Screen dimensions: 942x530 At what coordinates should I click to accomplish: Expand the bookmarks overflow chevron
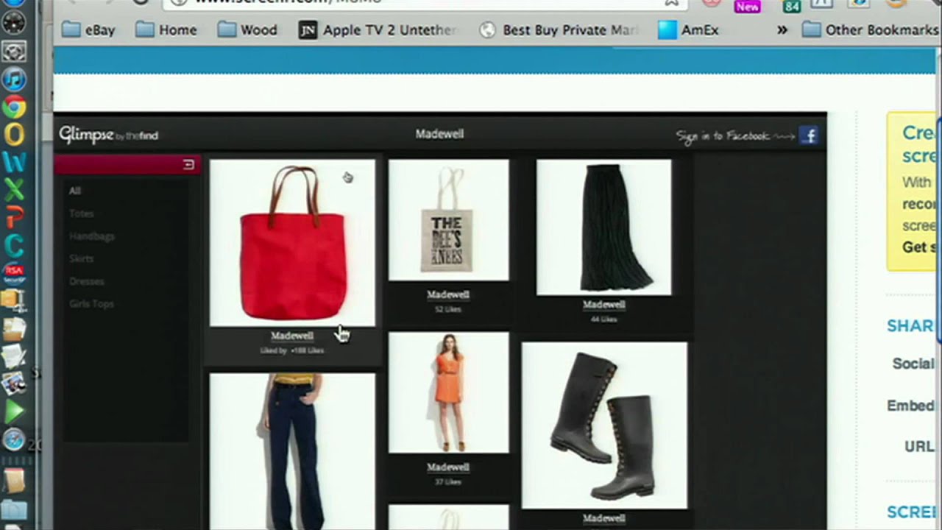click(x=782, y=30)
